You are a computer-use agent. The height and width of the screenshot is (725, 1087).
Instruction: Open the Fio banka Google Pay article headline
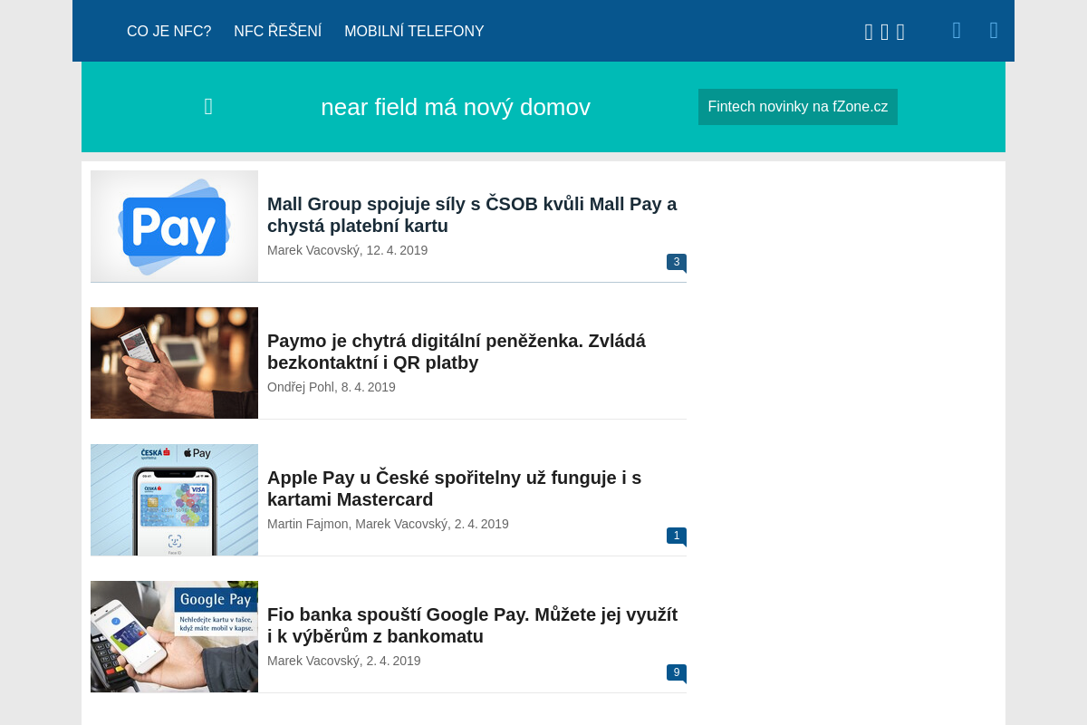(472, 625)
